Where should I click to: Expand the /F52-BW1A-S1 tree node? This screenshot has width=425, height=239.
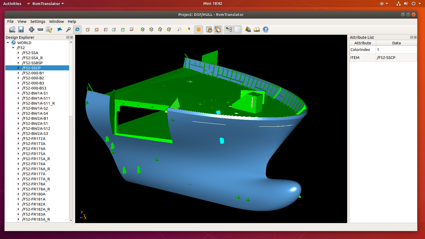(x=18, y=93)
